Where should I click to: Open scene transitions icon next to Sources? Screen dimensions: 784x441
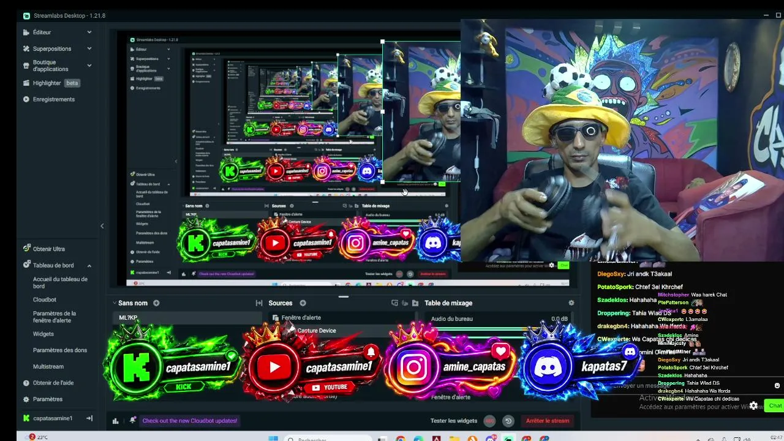[259, 303]
